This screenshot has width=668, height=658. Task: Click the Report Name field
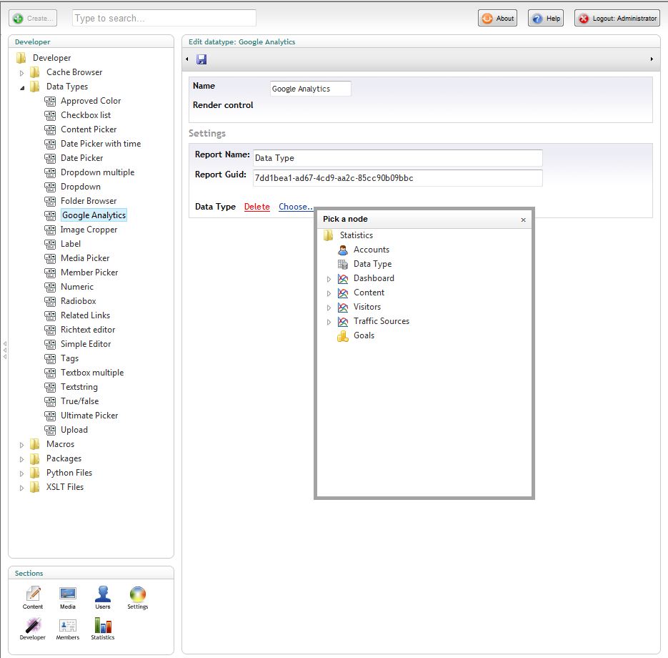pyautogui.click(x=398, y=158)
